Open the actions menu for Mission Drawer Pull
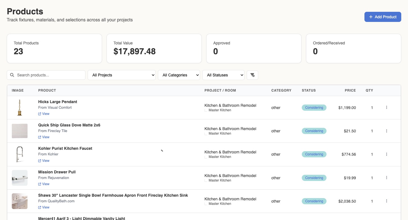This screenshot has width=408, height=220. [x=387, y=178]
